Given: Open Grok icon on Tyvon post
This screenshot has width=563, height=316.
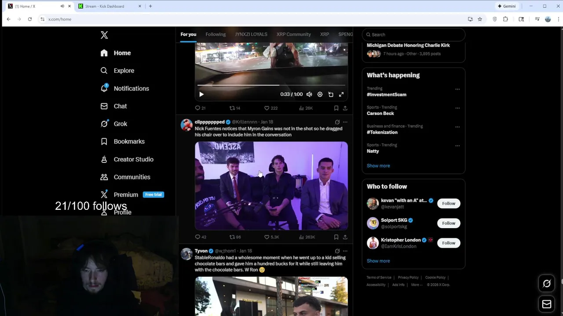Looking at the screenshot, I should pos(337,251).
